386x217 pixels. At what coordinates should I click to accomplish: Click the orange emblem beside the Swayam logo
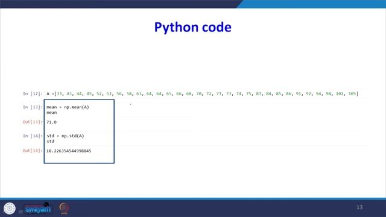point(64,208)
